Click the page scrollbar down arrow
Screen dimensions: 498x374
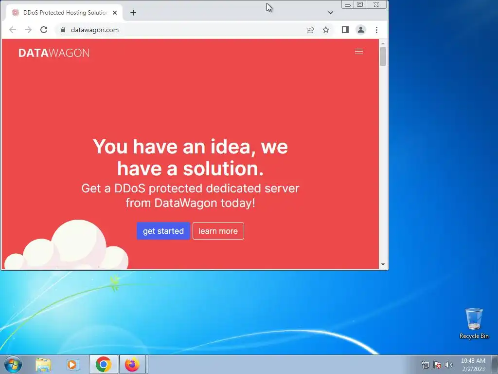point(383,264)
